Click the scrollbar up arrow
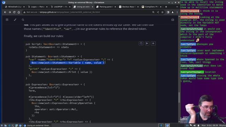Screen dimensions: 226x127 [179, 17]
